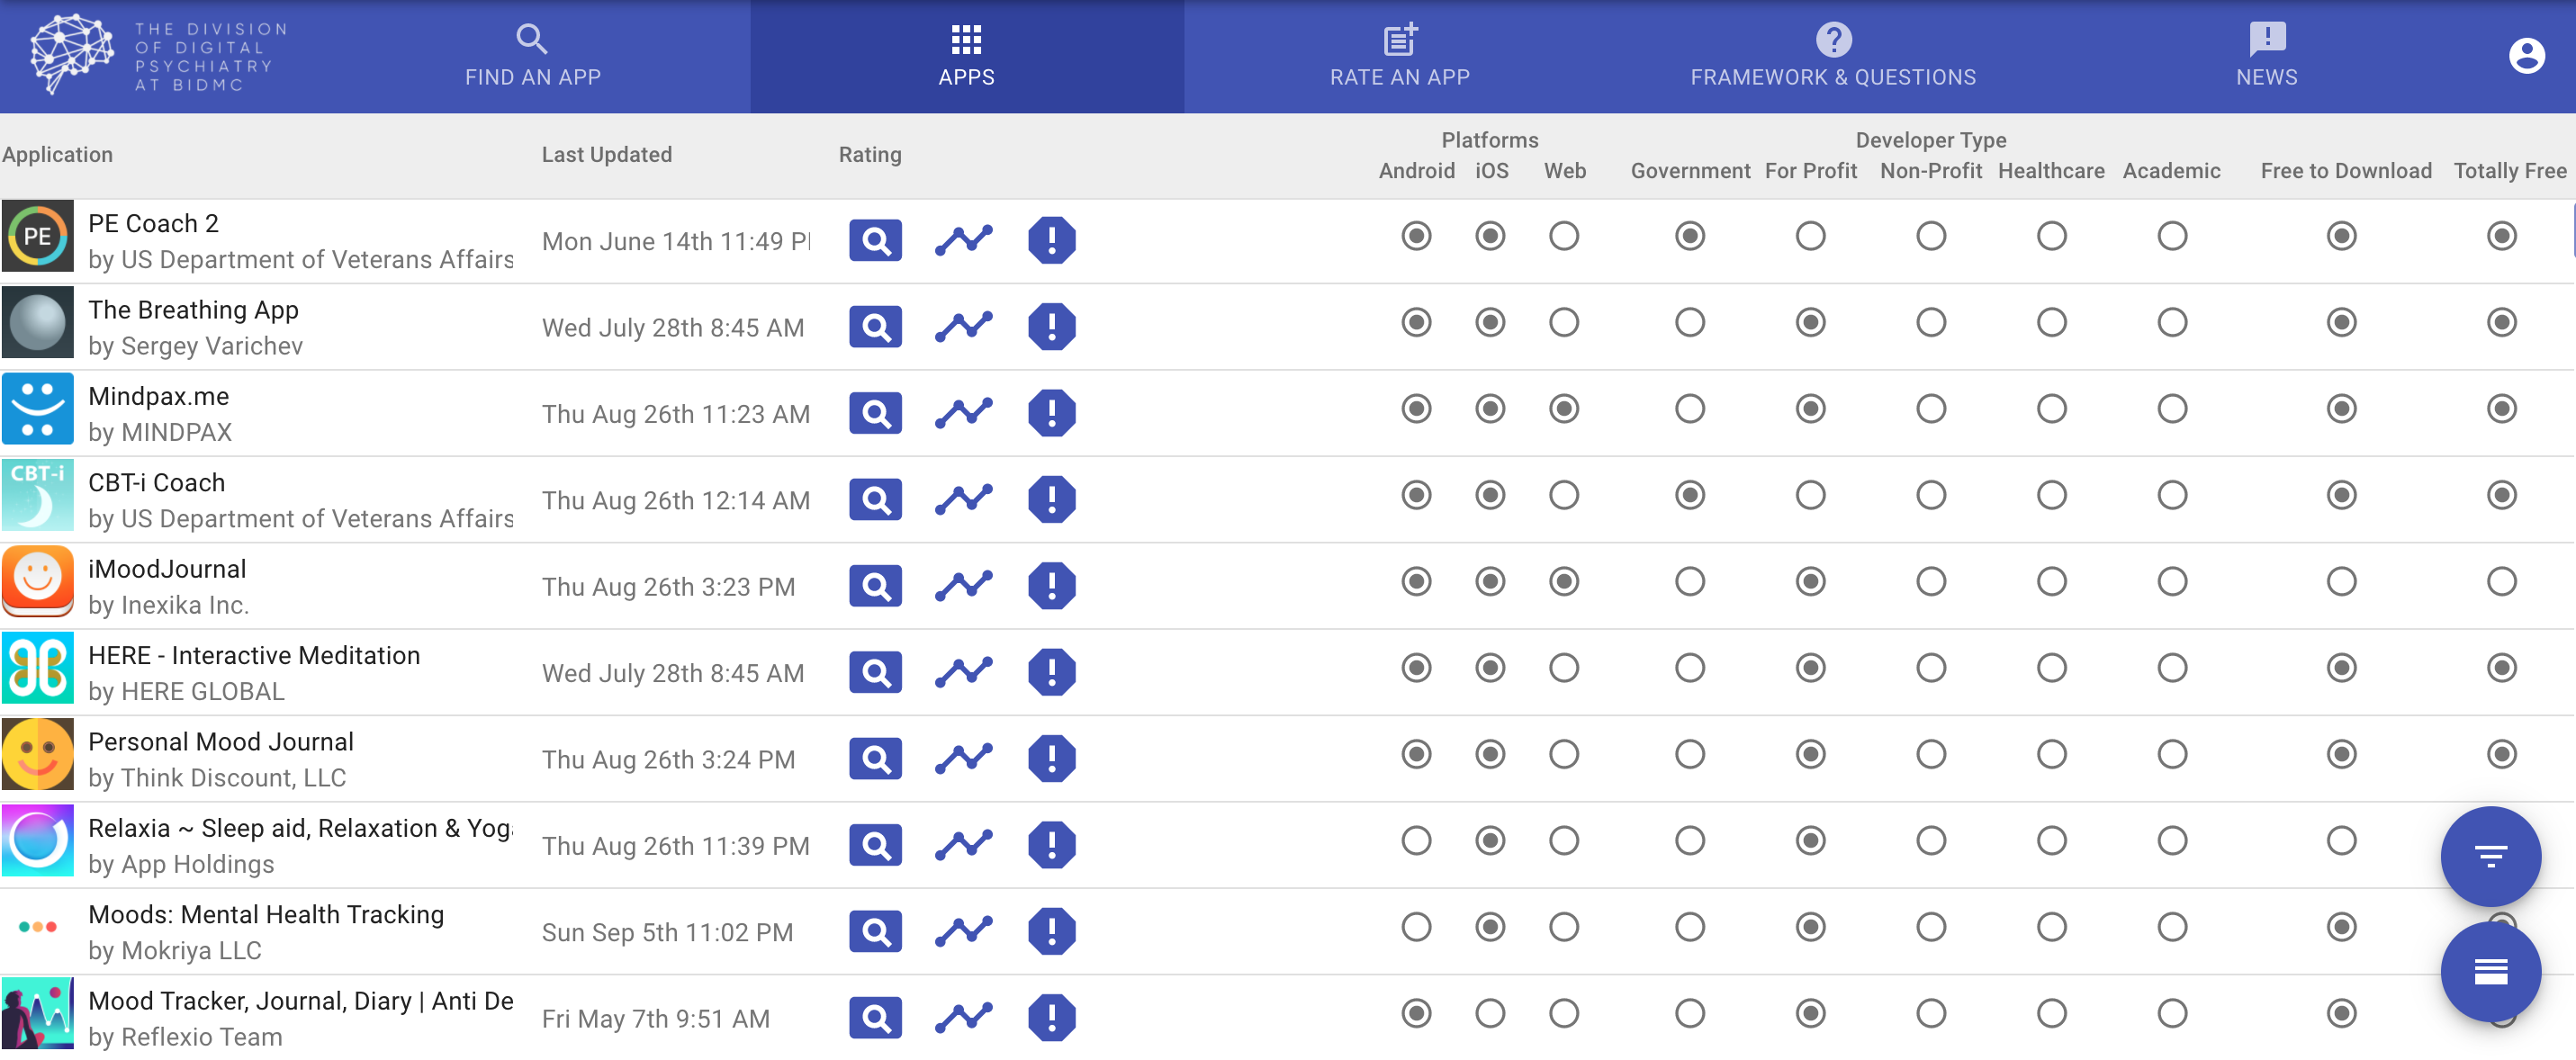The height and width of the screenshot is (1060, 2576).
Task: Switch to the Apps tab
Action: [x=966, y=56]
